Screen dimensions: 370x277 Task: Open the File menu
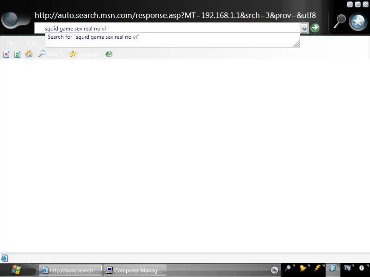[11, 42]
